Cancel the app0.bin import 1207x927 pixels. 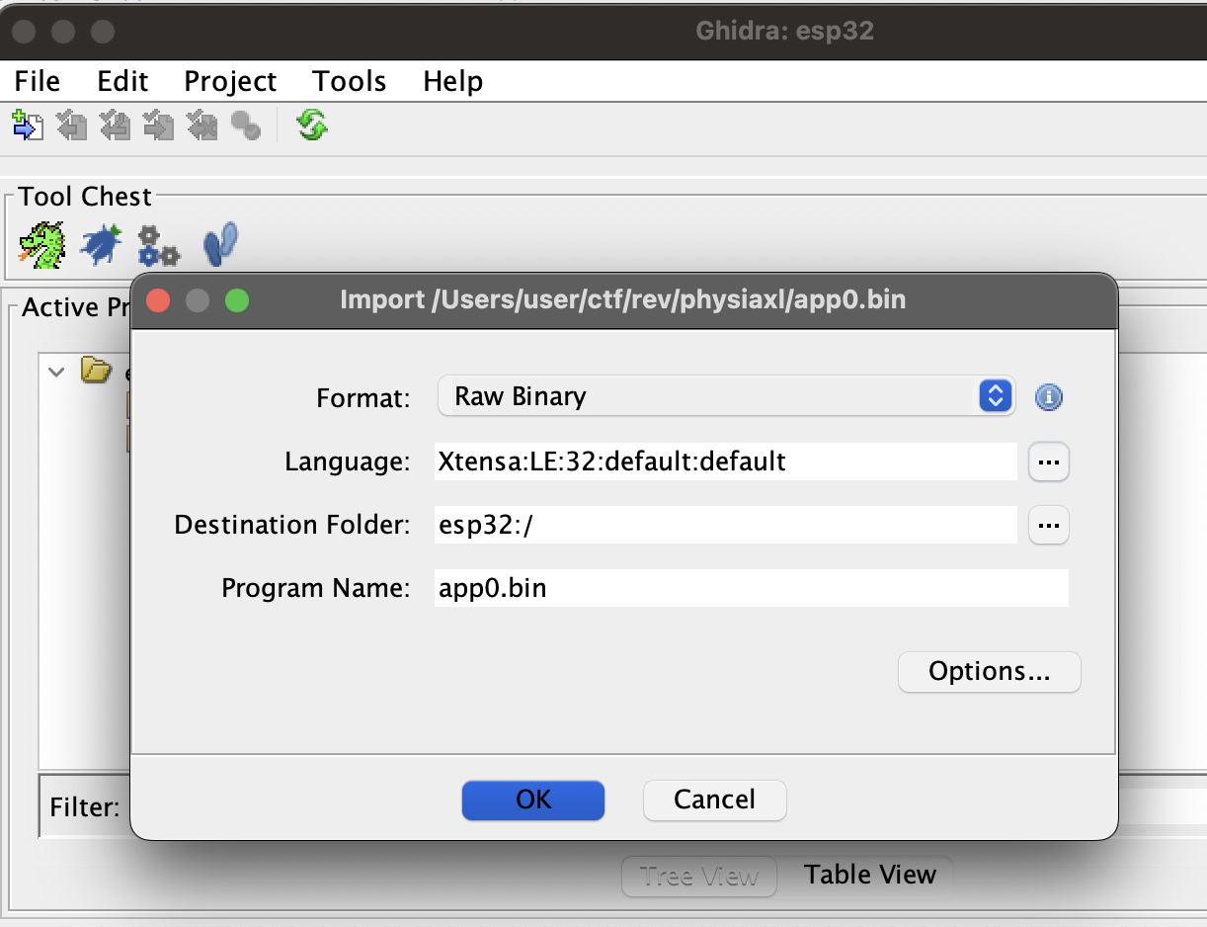pos(713,801)
